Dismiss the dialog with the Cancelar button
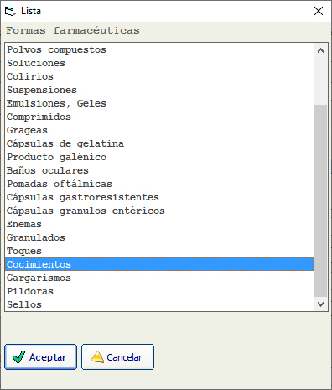 coord(117,357)
